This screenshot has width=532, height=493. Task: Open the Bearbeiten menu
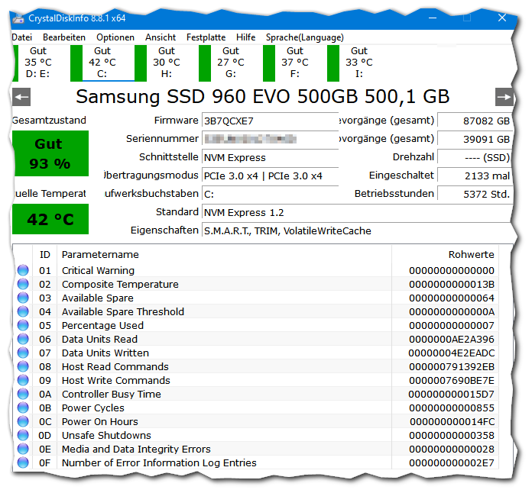pos(64,37)
